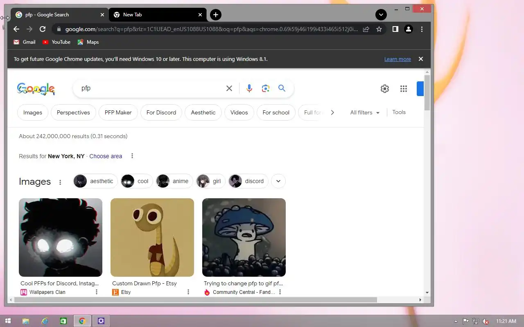524x327 pixels.
Task: Start voice search with the microphone icon
Action: click(x=249, y=88)
